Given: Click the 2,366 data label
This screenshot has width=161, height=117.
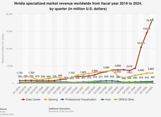Looking at the screenshot, I should pos(95,71).
